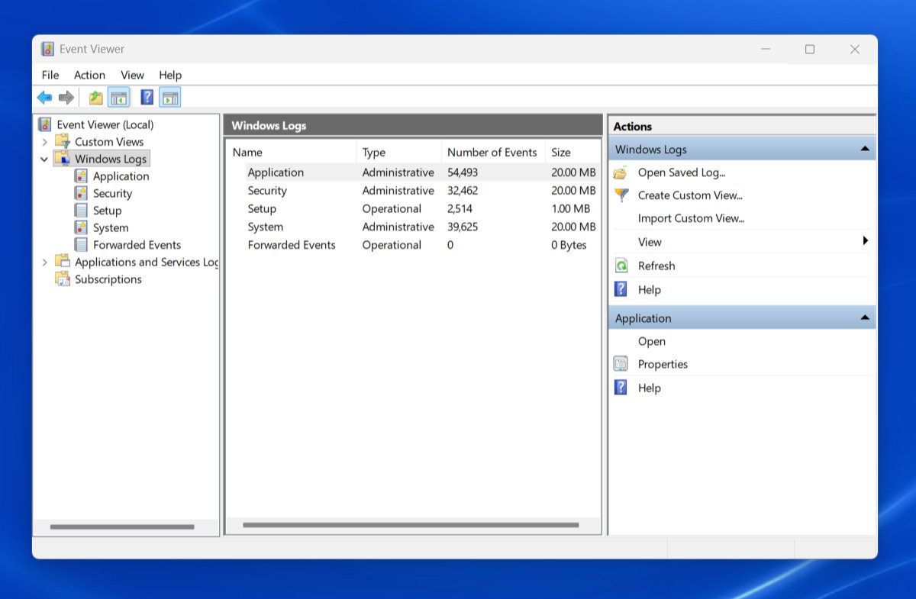Screen dimensions: 916x599
Task: Click Refresh in the Actions pane
Action: [656, 266]
